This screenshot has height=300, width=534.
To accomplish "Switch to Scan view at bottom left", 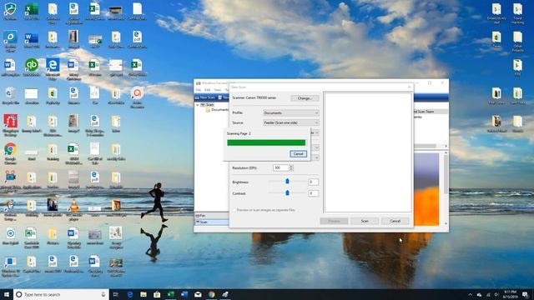I will click(x=211, y=222).
